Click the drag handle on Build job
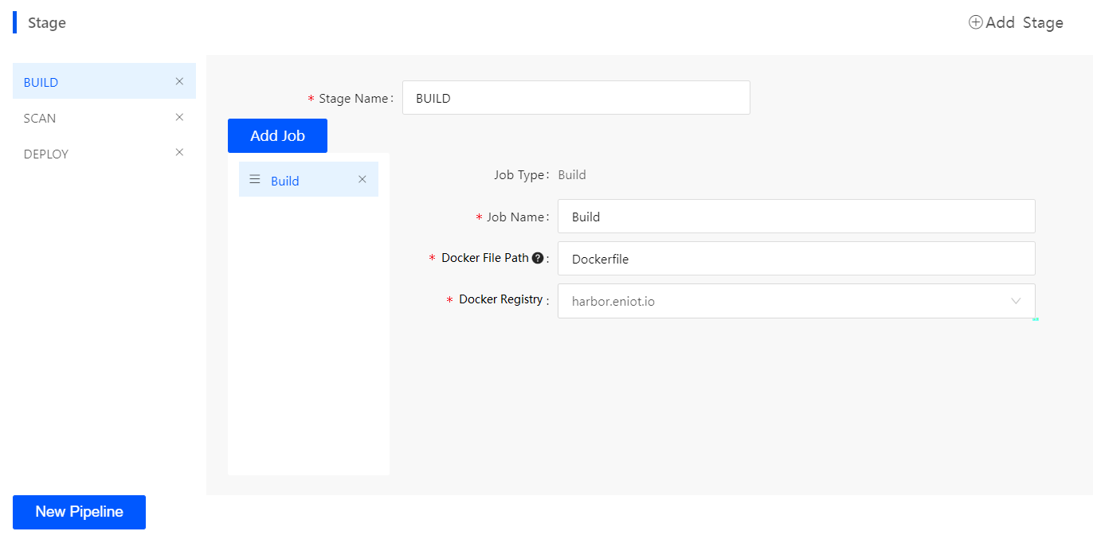 pos(255,179)
